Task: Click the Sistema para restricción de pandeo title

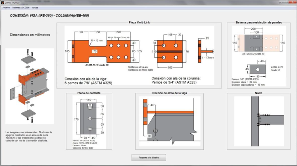Action: 258,23
